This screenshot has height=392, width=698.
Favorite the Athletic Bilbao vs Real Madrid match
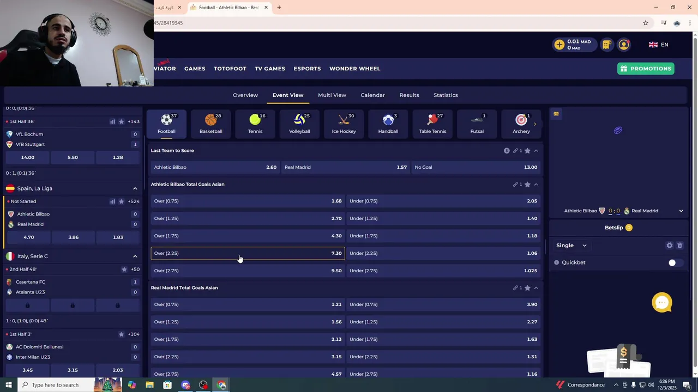121,201
